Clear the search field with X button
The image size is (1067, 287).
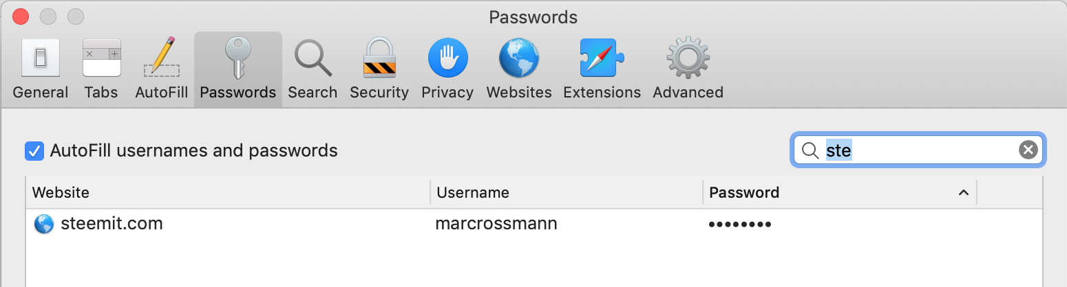point(1028,150)
